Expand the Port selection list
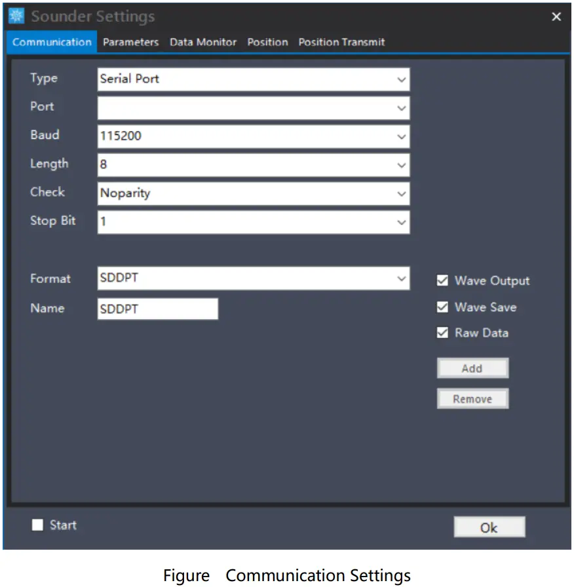The image size is (574, 587). click(x=402, y=107)
